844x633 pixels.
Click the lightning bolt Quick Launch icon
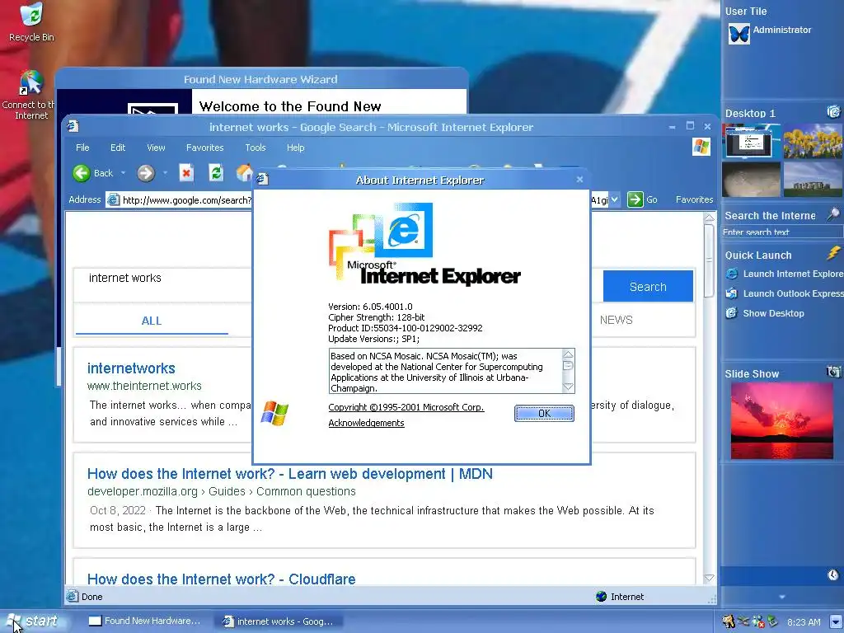tap(833, 252)
